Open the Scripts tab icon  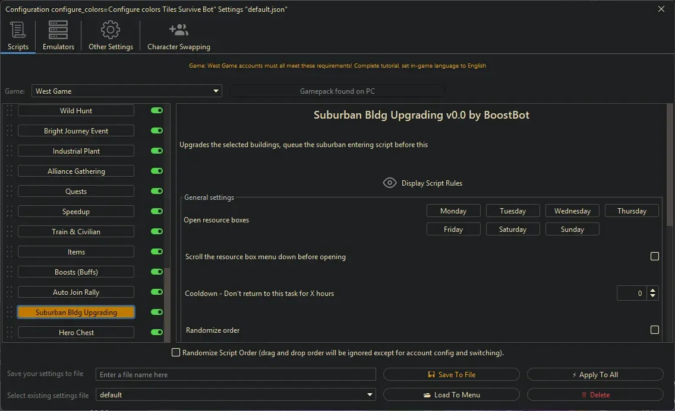pos(18,30)
